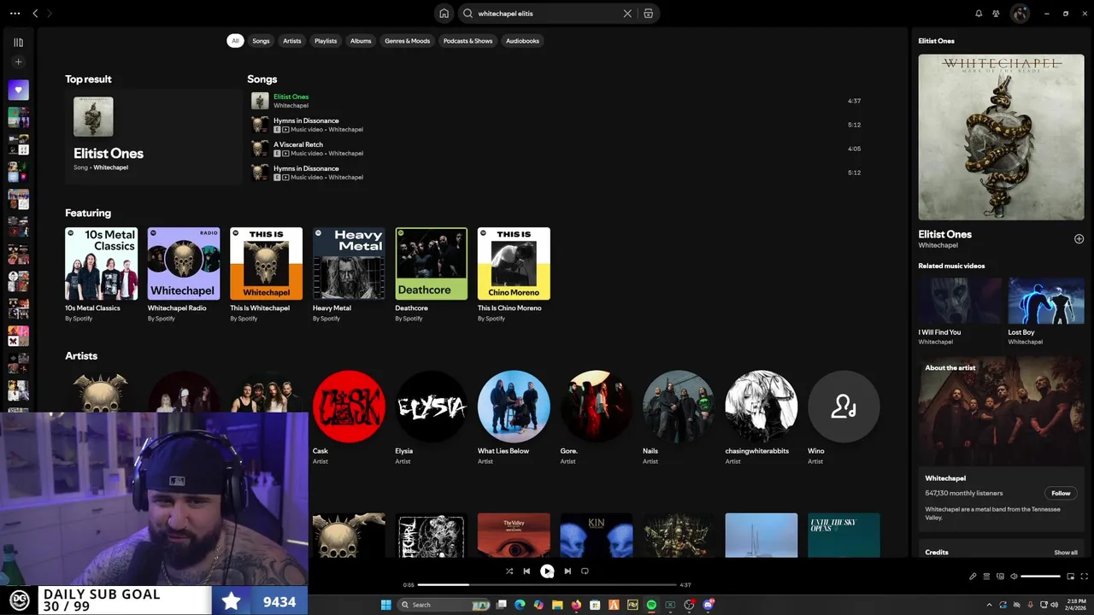Filter by Genres & Moods

coord(408,41)
